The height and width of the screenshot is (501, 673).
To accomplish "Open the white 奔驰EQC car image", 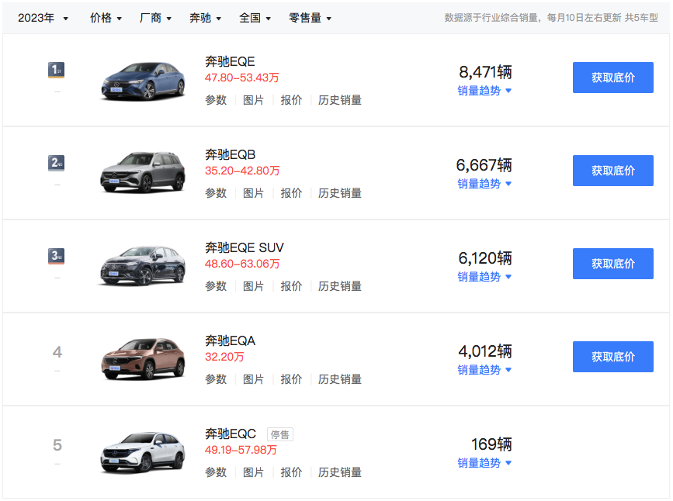I will [143, 451].
